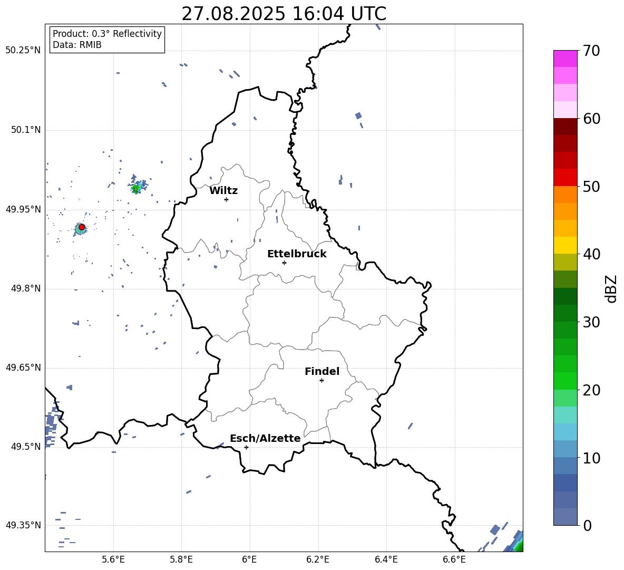Click the colorbar tick value 50
The image size is (624, 570).
[x=591, y=186]
